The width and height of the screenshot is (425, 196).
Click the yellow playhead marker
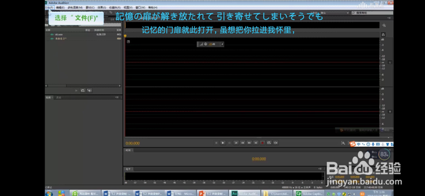pyautogui.click(x=125, y=36)
